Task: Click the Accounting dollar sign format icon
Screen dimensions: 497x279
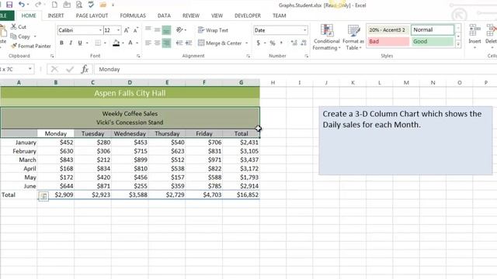Action: click(259, 43)
